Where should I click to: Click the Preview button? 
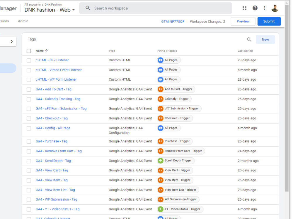coord(243,21)
